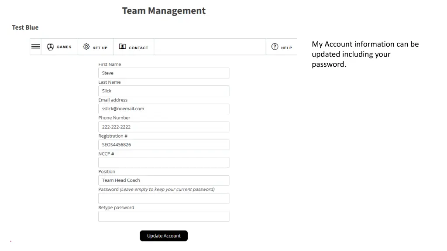Select the Team Management heading text

tap(164, 11)
